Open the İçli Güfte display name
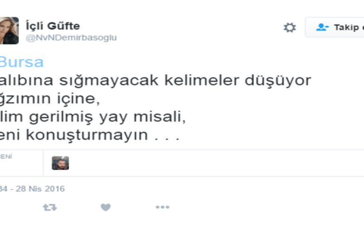 tap(52, 25)
